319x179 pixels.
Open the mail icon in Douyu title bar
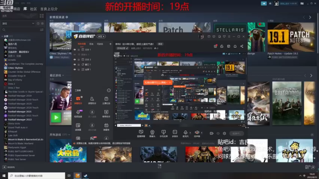(x=209, y=37)
